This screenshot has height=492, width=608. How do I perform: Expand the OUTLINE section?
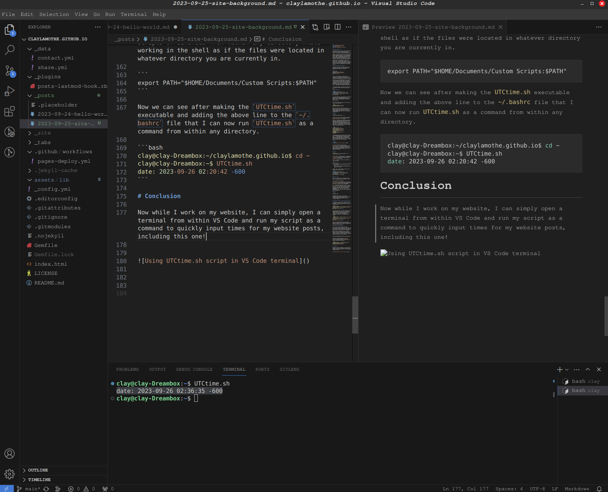click(x=38, y=470)
